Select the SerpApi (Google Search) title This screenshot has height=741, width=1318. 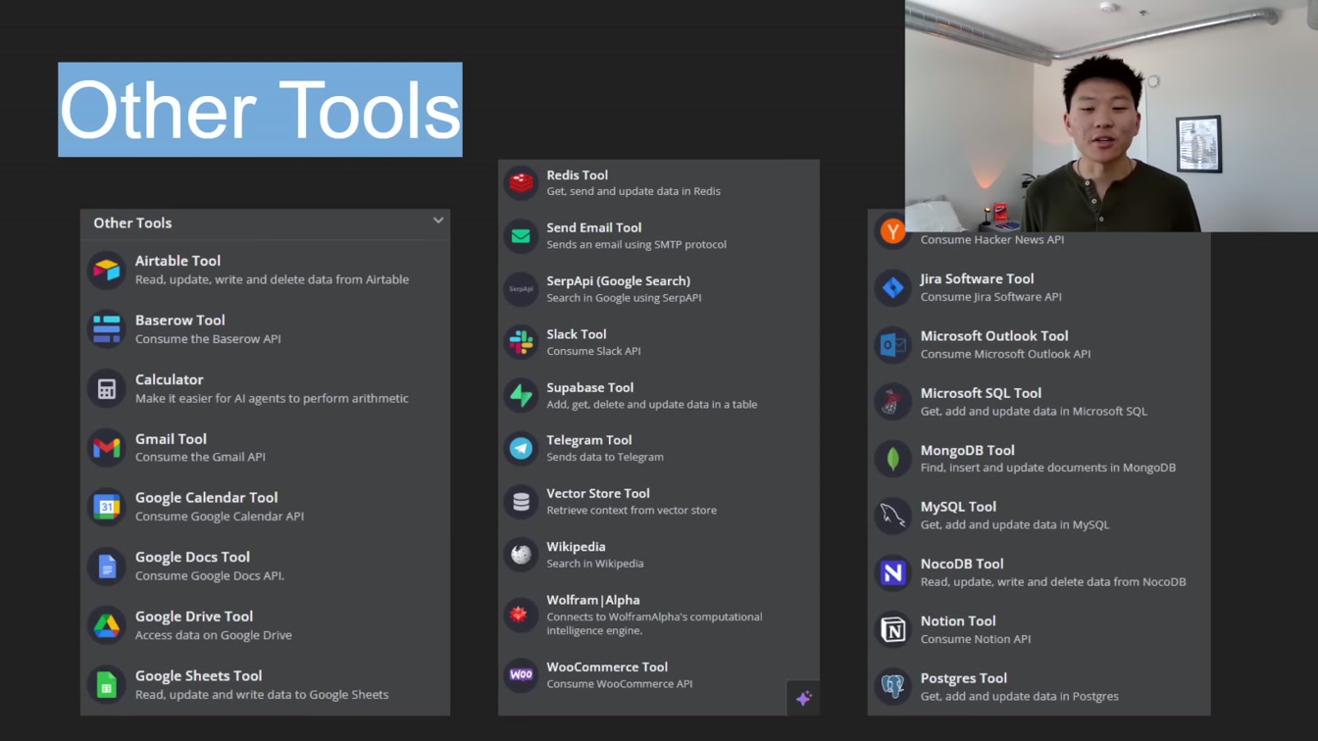[x=619, y=281]
